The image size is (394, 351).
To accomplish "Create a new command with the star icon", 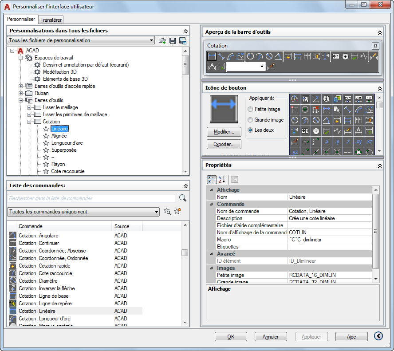I will (x=177, y=211).
